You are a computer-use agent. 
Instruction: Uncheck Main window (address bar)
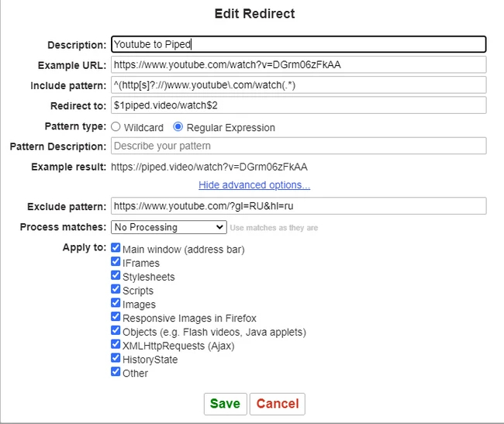point(116,249)
